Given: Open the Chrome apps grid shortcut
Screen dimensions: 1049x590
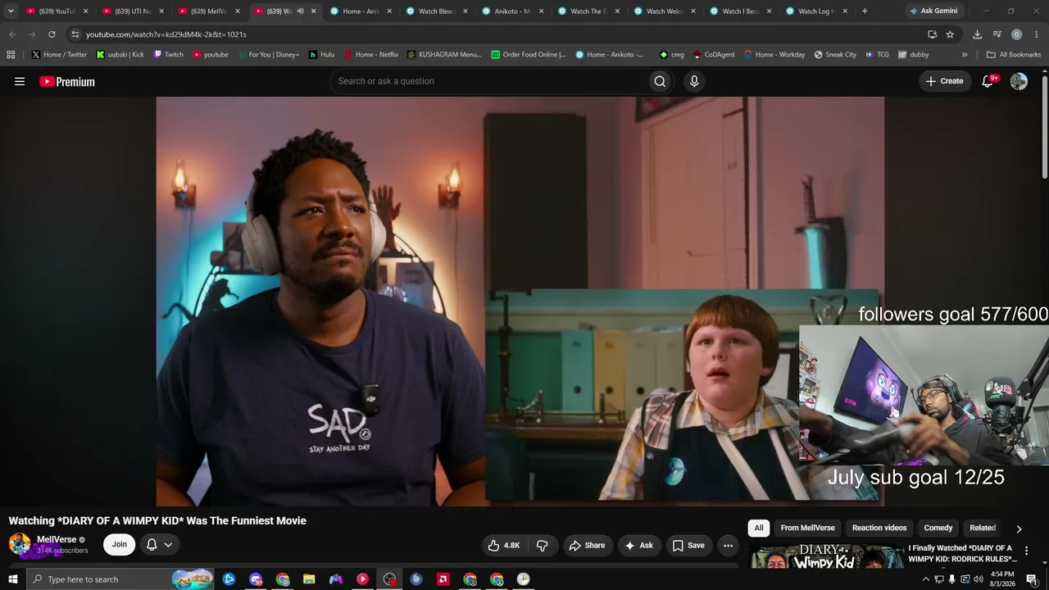Looking at the screenshot, I should tap(11, 55).
